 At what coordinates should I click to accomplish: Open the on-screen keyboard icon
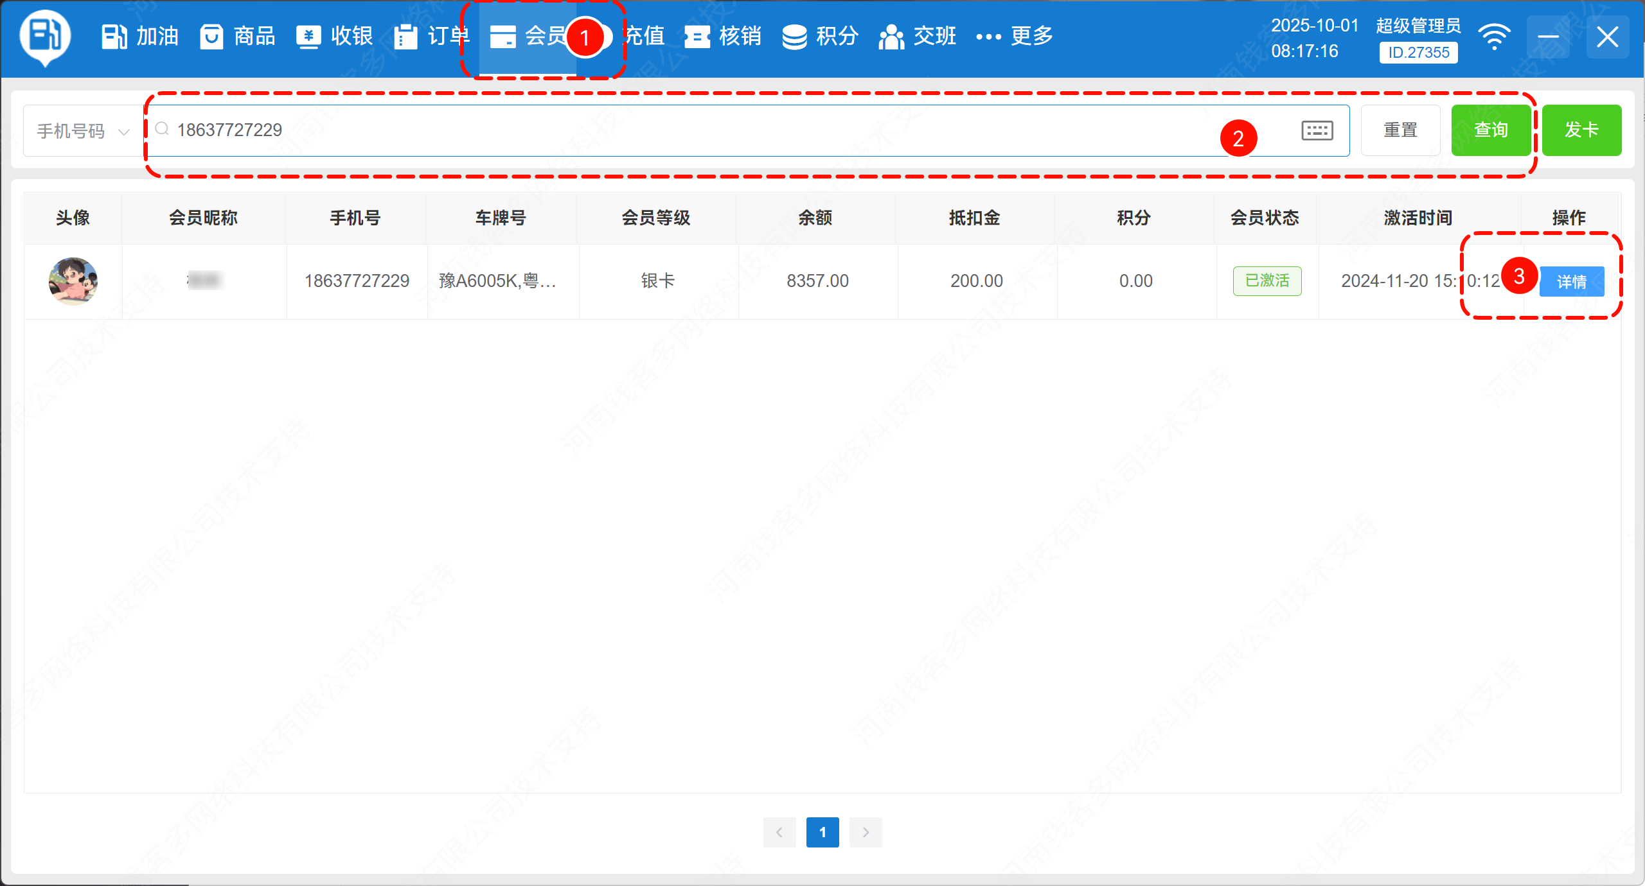coord(1317,130)
